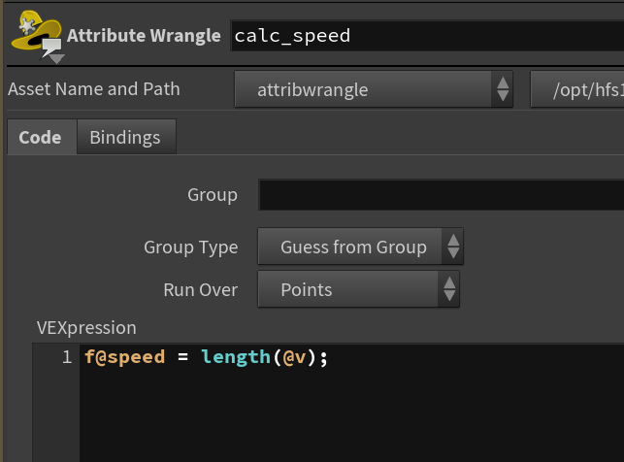Open the attribwrangle asset name dropdown
This screenshot has height=462, width=624.
[374, 89]
